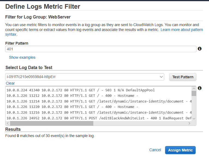Click the vertical scrollbar thumb in log box

pyautogui.click(x=194, y=94)
